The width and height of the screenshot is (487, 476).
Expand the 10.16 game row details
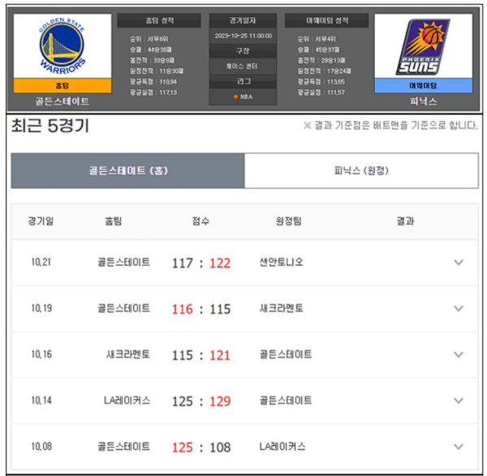(459, 355)
